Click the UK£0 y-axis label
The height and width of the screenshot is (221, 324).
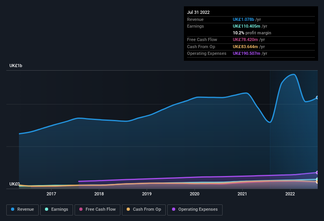tap(15, 184)
